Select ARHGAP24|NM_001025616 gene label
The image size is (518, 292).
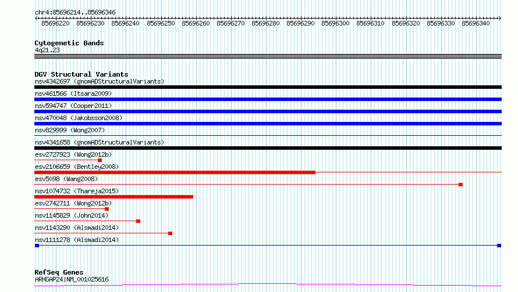click(x=72, y=279)
